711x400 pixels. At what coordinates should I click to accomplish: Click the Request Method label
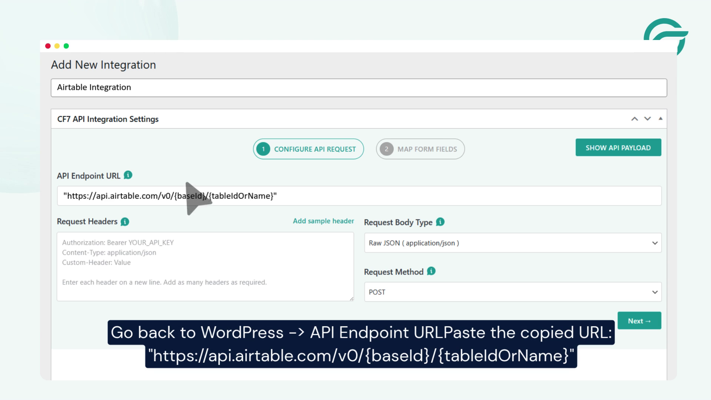tap(394, 272)
